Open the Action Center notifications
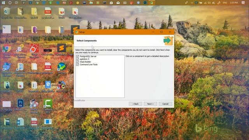 243,3
